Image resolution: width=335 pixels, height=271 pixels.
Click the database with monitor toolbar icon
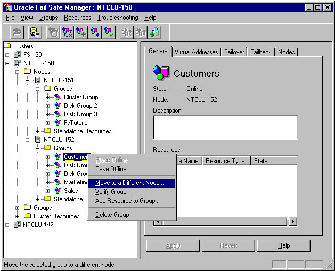[35, 32]
